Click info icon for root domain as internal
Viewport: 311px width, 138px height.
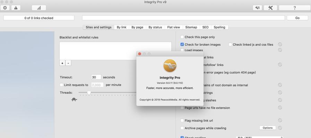(280, 85)
